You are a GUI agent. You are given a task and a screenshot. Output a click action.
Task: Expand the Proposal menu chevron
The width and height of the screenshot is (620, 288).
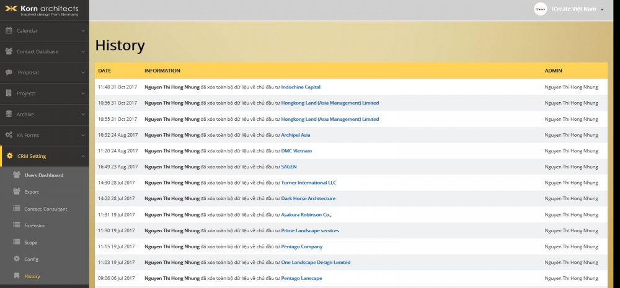point(83,72)
